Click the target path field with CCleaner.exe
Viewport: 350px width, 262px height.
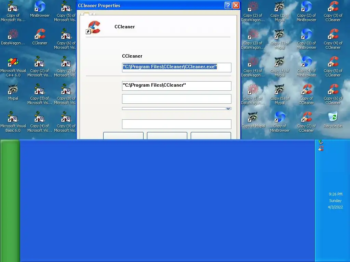(x=177, y=68)
